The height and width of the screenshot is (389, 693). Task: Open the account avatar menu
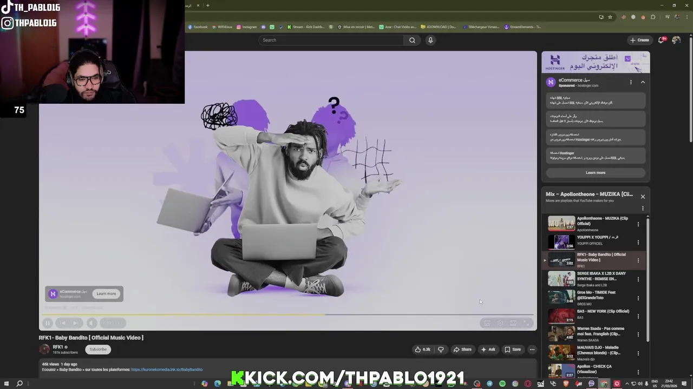point(676,40)
